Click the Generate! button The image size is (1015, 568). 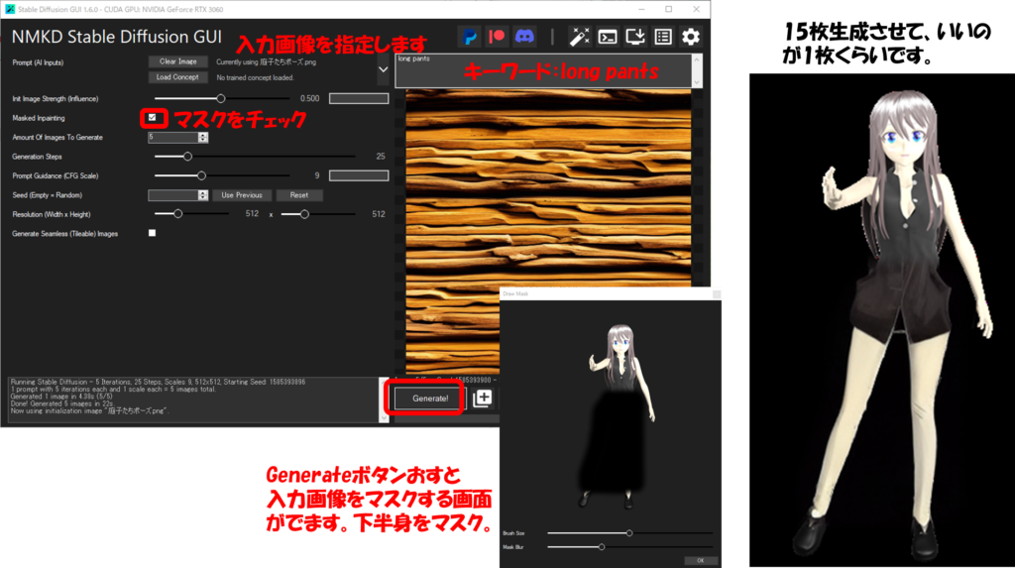430,398
